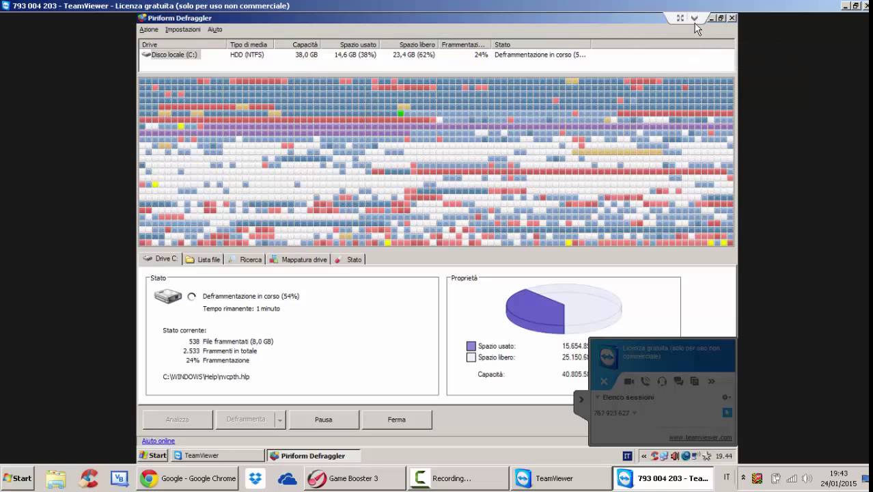Select Piriform Defraggler in remote taskbar
Image resolution: width=873 pixels, height=492 pixels.
[x=314, y=456]
